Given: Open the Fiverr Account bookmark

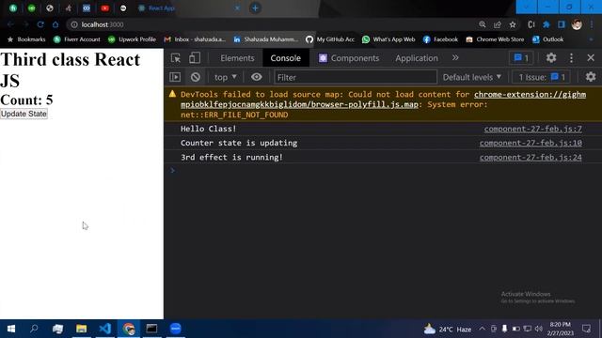Looking at the screenshot, I should [77, 39].
